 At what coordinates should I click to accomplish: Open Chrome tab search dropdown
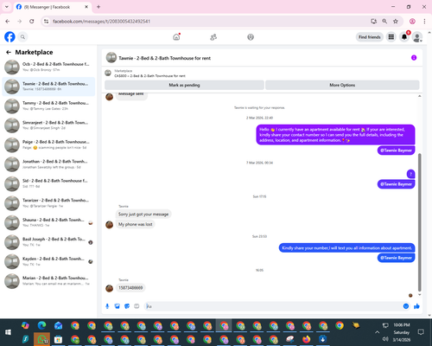[x=7, y=7]
